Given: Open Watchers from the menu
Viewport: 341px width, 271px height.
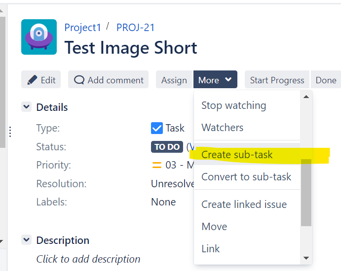Looking at the screenshot, I should [222, 128].
